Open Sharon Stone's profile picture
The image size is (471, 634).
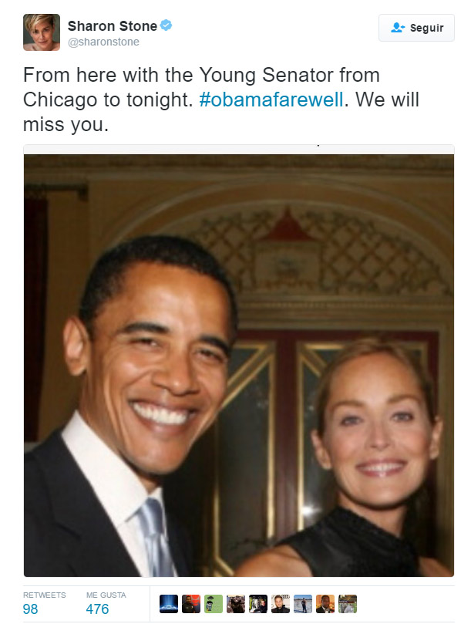click(42, 32)
